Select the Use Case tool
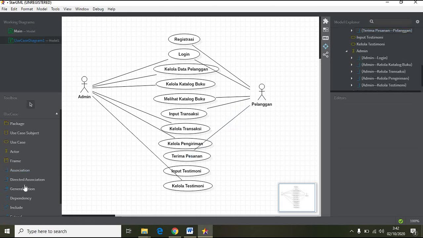This screenshot has height=238, width=423. 18,142
